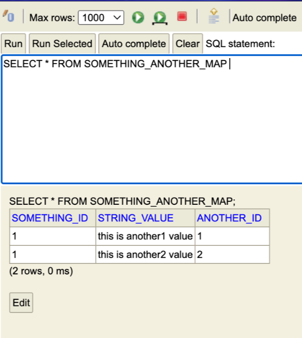This screenshot has width=302, height=338.
Task: Click the command history icon
Action: point(213,16)
